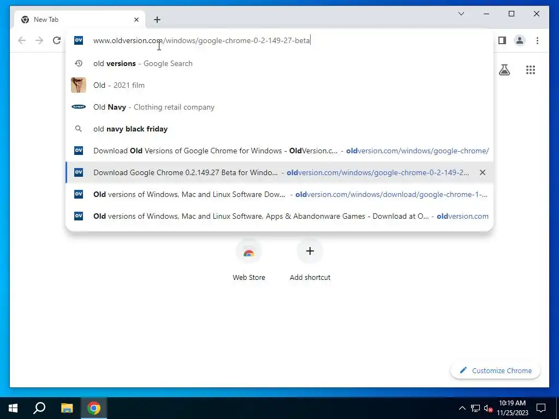The height and width of the screenshot is (419, 559).
Task: Go forward with the forward arrow
Action: (39, 40)
